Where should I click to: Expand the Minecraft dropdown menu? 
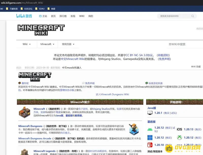[x=47, y=44]
